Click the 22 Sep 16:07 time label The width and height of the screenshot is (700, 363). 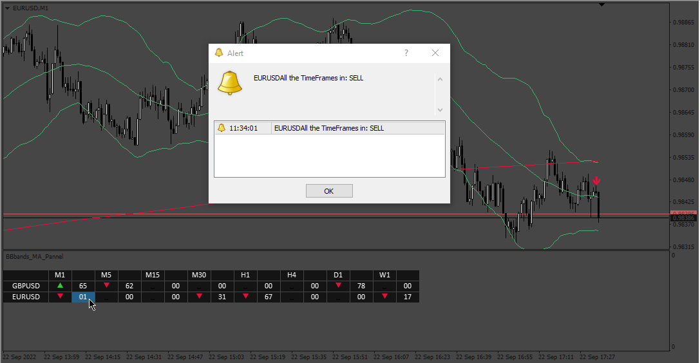click(x=391, y=357)
